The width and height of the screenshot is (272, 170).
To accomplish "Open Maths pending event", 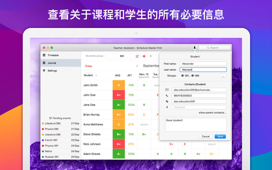I will (61, 151).
